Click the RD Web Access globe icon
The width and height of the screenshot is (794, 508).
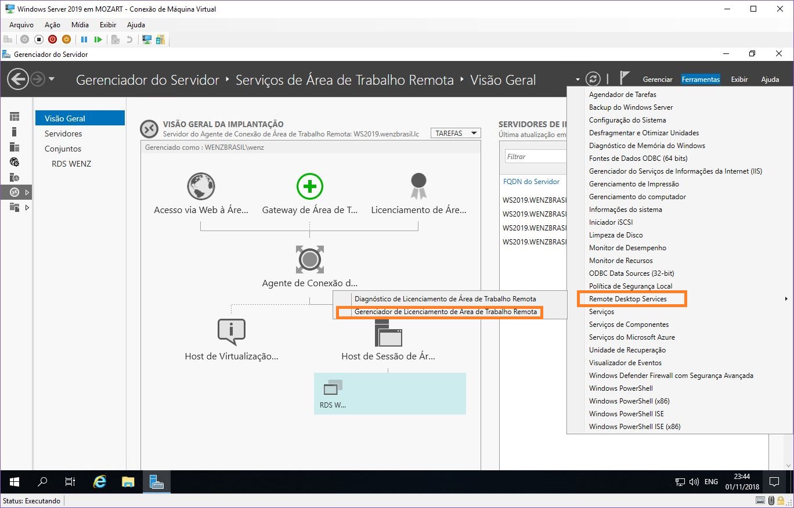[x=201, y=186]
